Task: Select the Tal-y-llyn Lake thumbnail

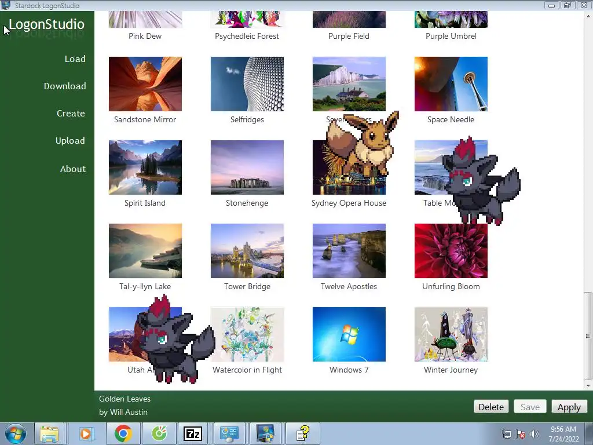Action: pyautogui.click(x=145, y=251)
